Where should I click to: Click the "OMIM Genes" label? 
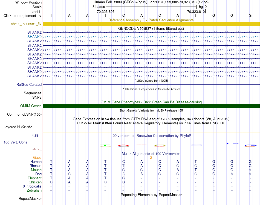(x=31, y=106)
